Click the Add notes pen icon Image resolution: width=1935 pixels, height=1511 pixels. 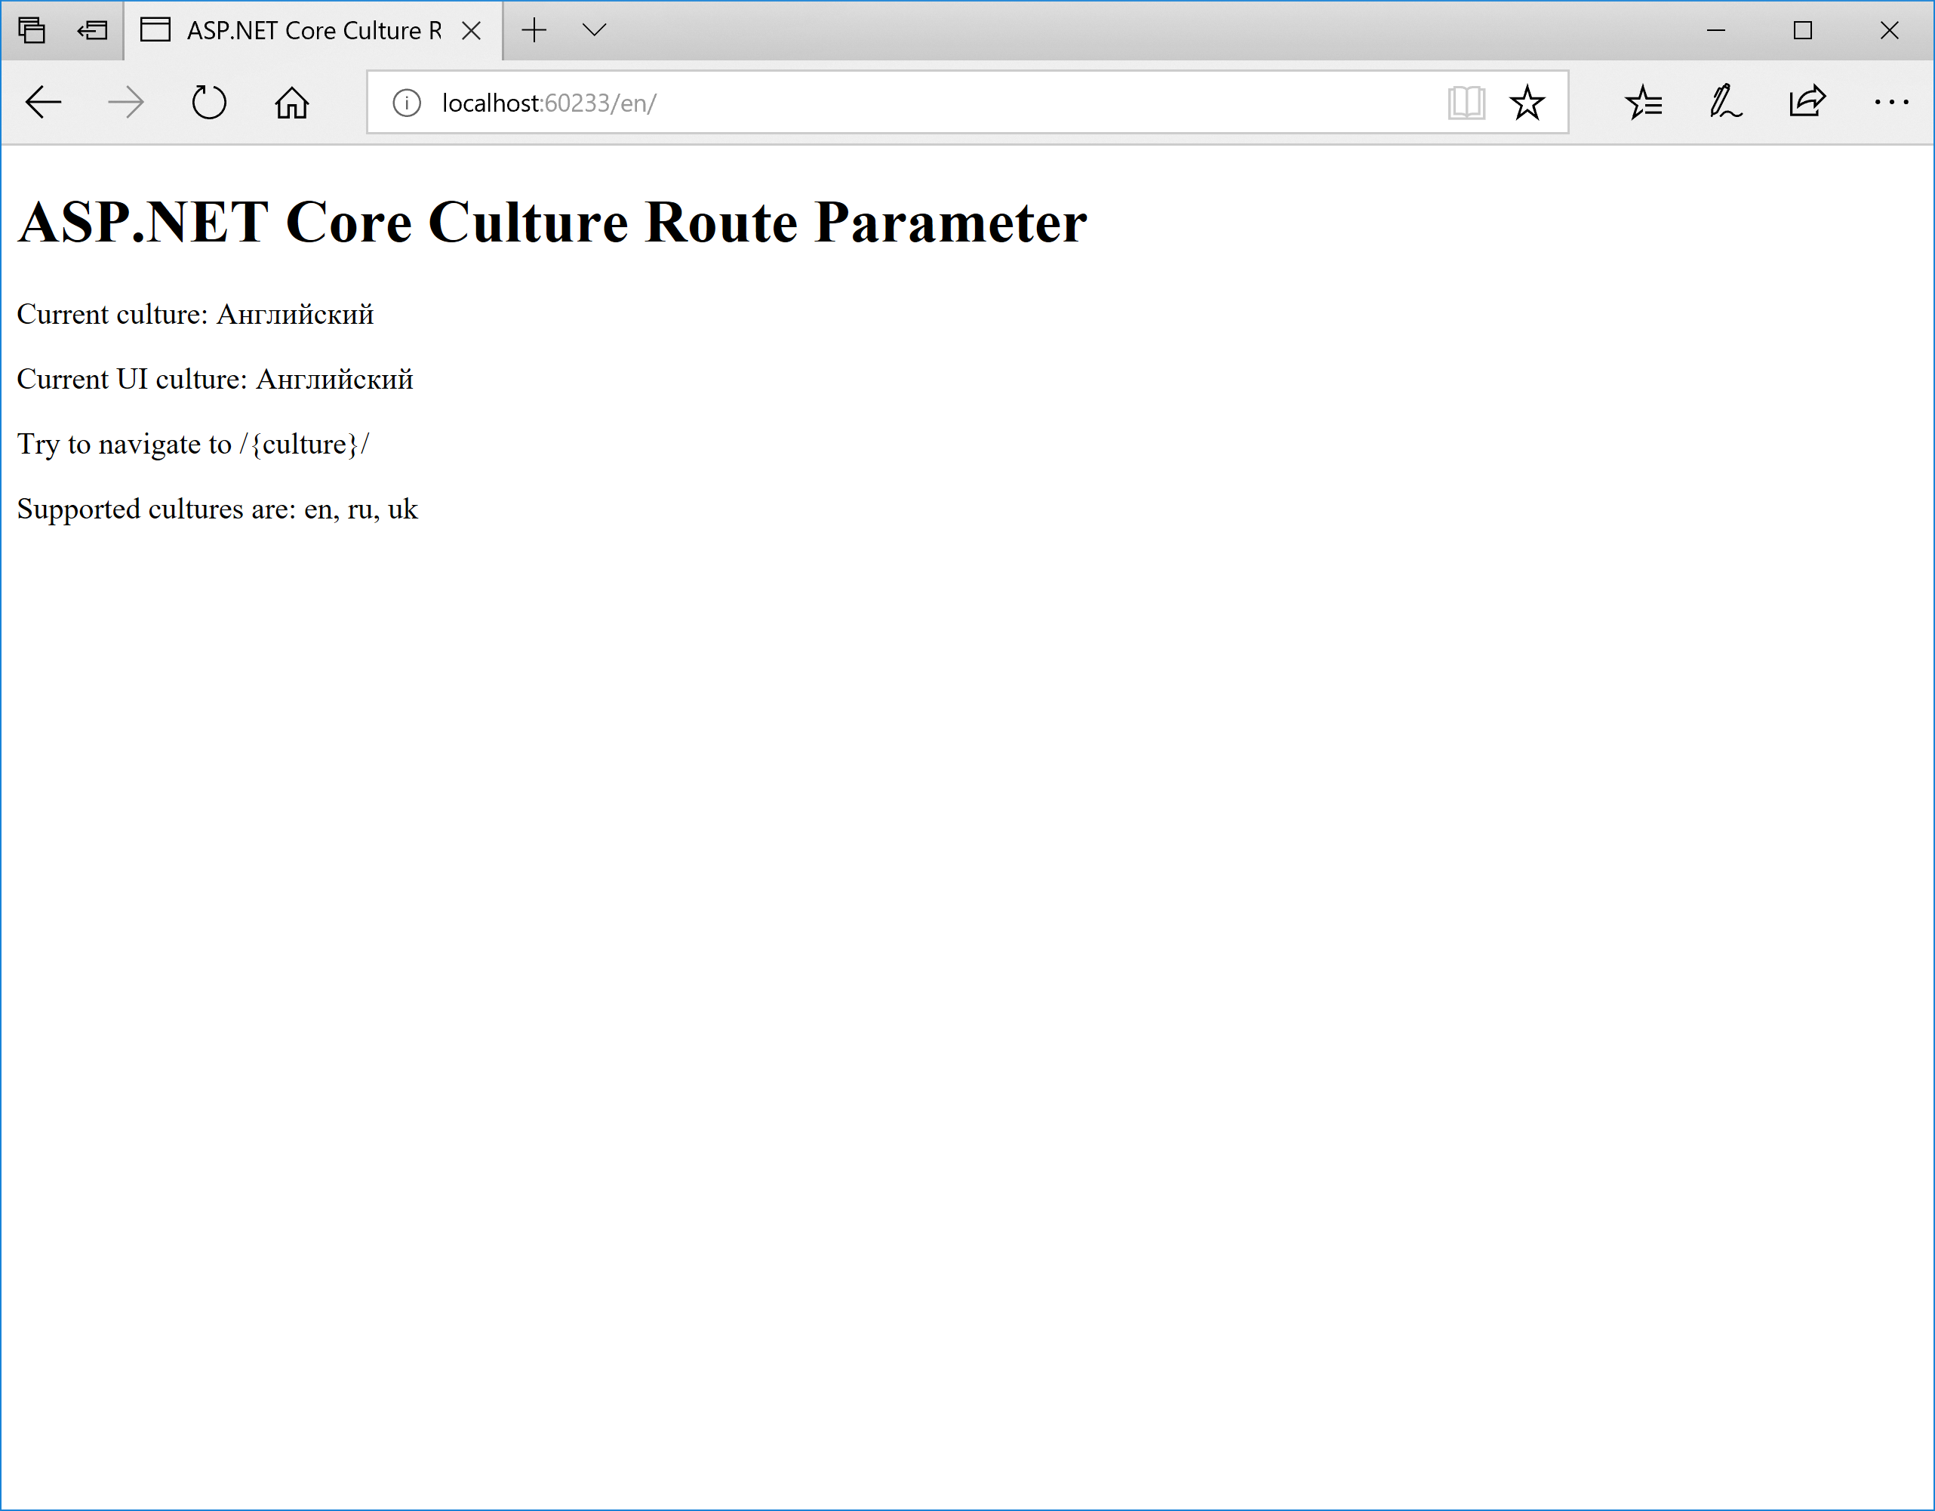[1724, 103]
